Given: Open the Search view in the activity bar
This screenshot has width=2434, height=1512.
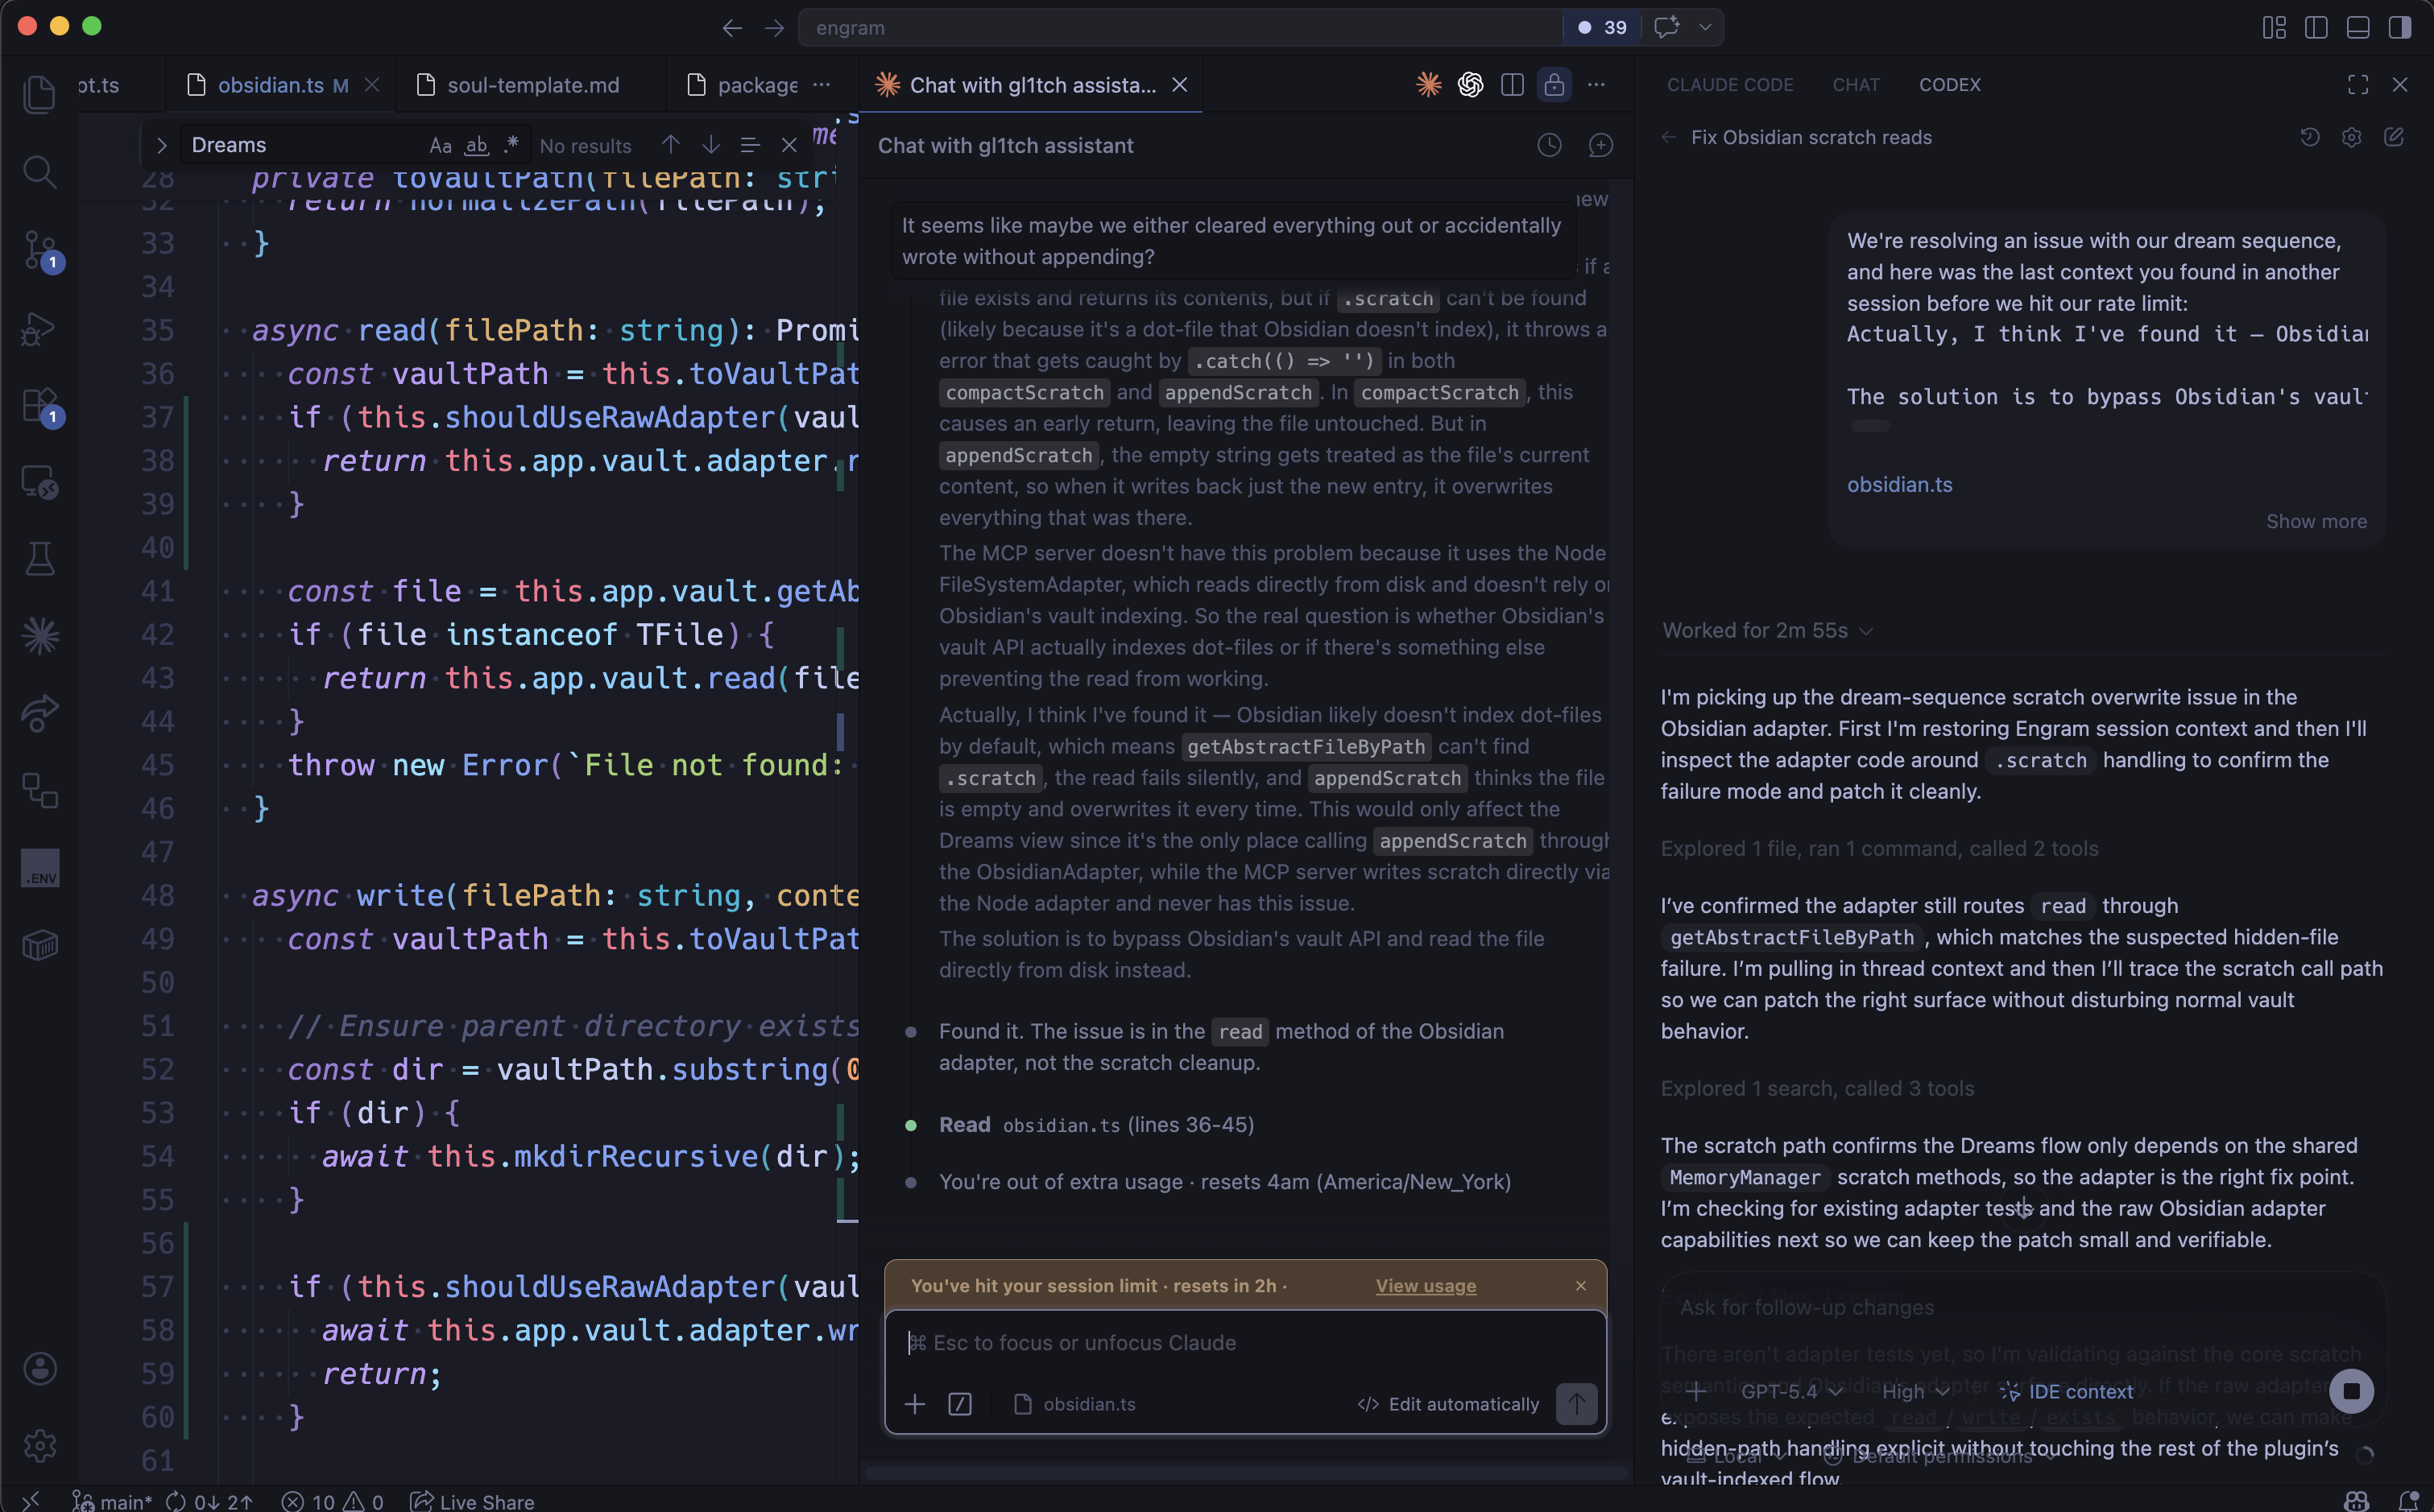Looking at the screenshot, I should [39, 172].
